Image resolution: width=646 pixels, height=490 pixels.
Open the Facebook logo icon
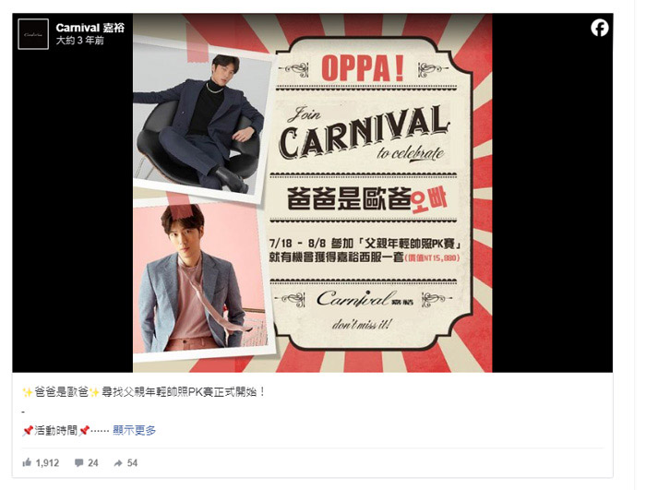pos(600,28)
